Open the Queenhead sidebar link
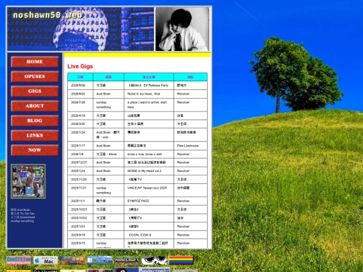 pos(23,217)
